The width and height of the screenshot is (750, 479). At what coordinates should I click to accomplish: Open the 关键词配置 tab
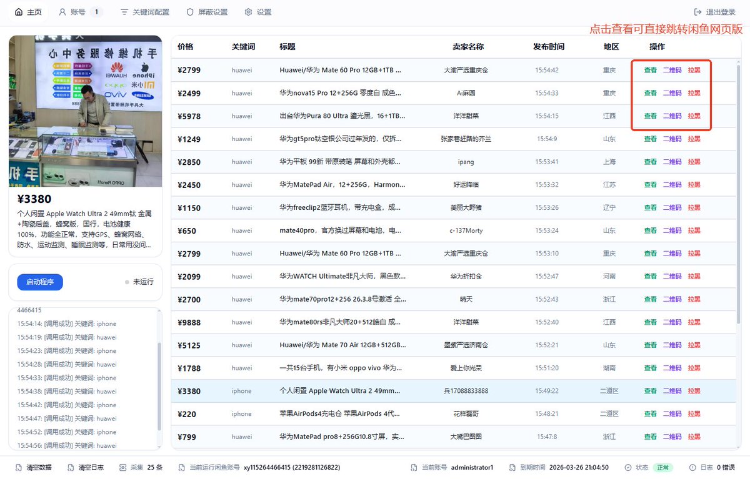144,12
